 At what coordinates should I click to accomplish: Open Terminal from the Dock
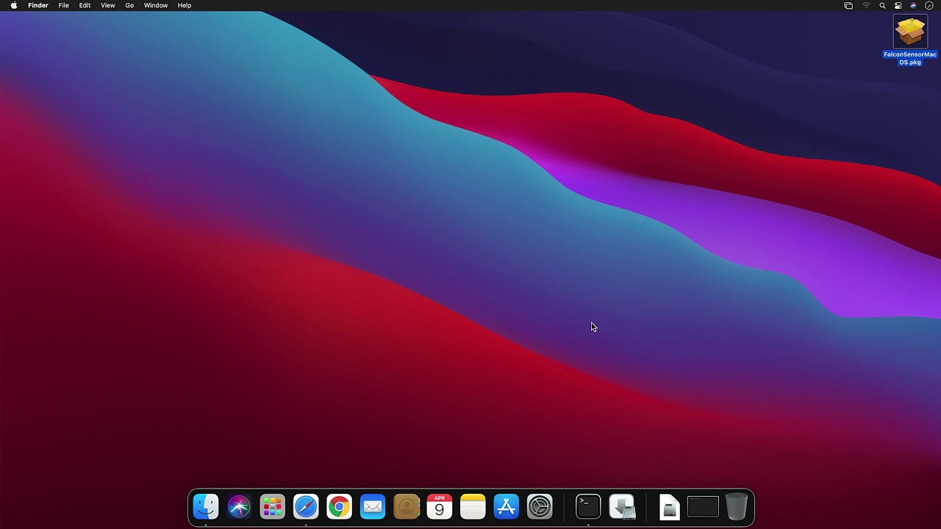click(x=588, y=507)
